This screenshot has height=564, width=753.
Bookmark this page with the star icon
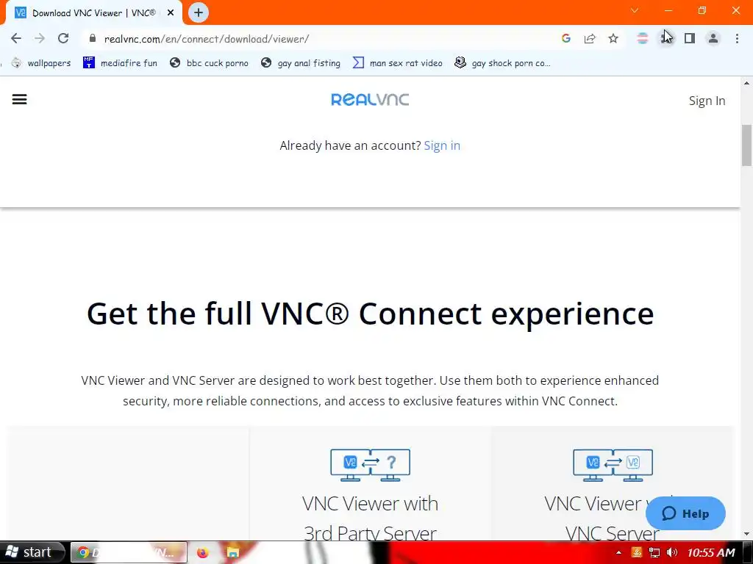(x=613, y=38)
